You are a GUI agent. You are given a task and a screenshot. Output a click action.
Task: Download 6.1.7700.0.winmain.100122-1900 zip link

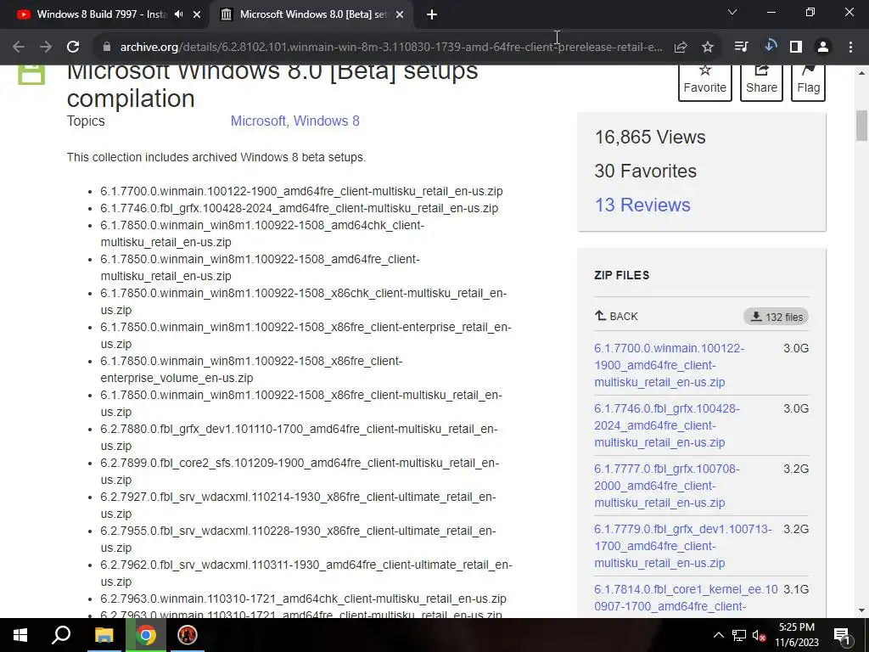[669, 365]
